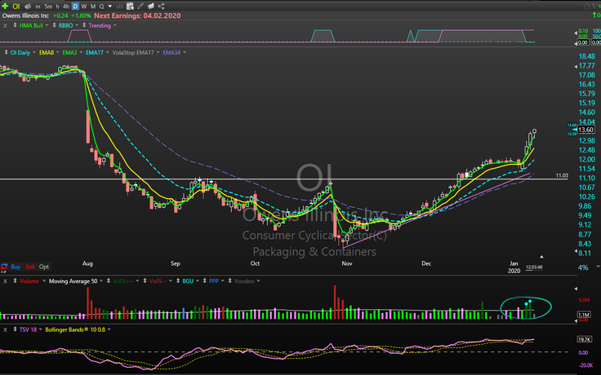The image size is (601, 375).
Task: Open the TSV 18 dropdown
Action: coord(41,329)
